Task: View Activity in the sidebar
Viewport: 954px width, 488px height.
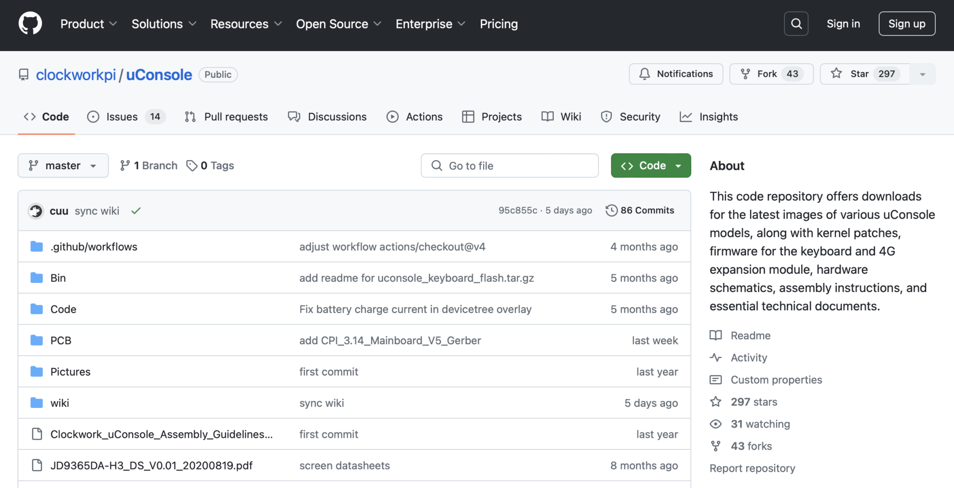Action: [748, 358]
